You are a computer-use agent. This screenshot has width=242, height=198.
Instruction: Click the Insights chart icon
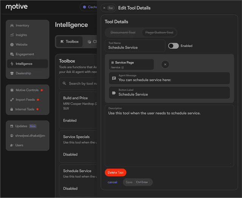(12, 35)
